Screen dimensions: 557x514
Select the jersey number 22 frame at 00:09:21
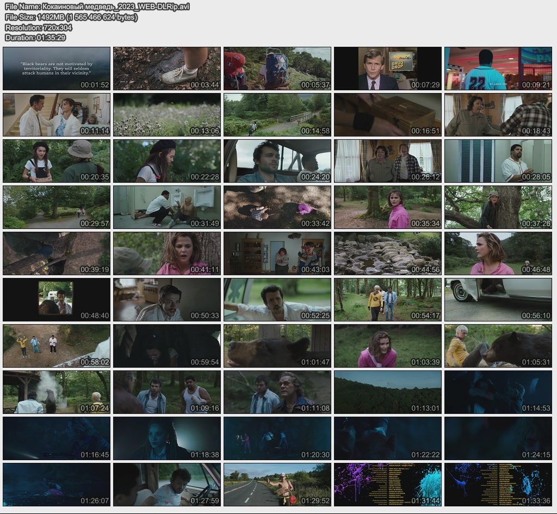click(498, 69)
